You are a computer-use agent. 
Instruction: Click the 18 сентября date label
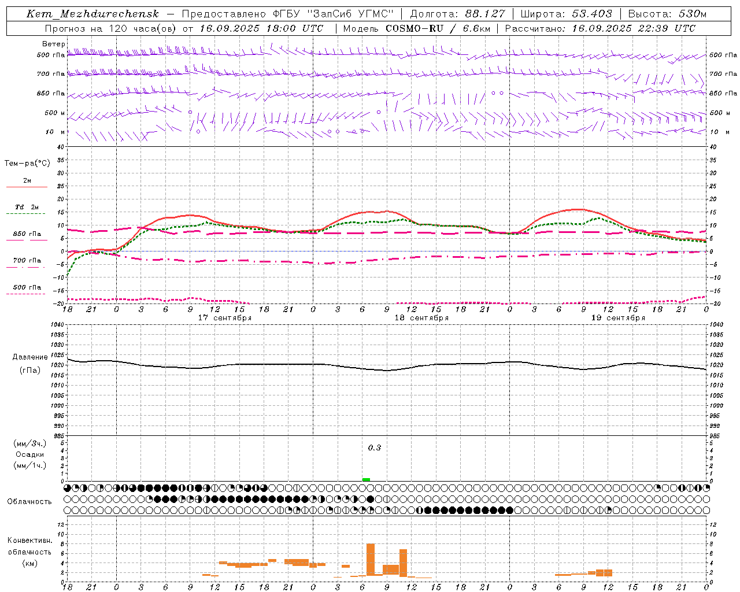pyautogui.click(x=421, y=318)
